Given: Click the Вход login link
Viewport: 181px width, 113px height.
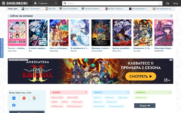Looking at the screenshot, I should 175,3.
